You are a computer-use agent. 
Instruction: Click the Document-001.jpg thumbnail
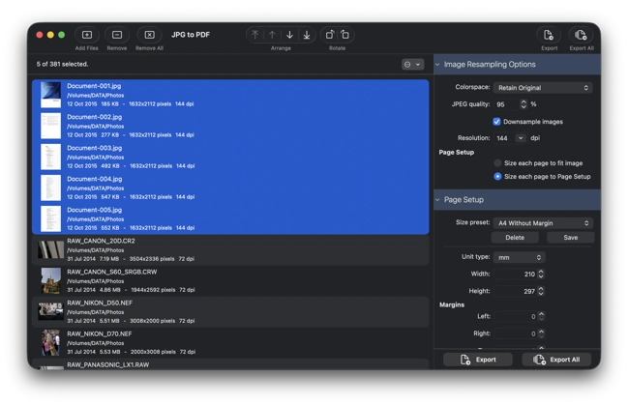click(51, 95)
